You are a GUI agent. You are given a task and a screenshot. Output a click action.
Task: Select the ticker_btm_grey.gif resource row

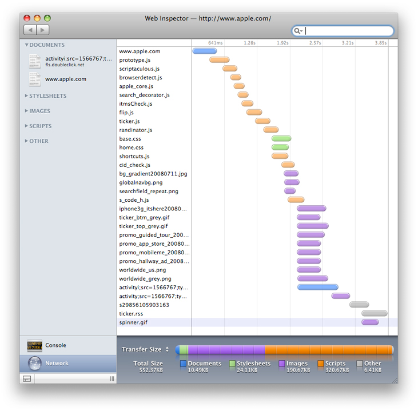pos(257,217)
